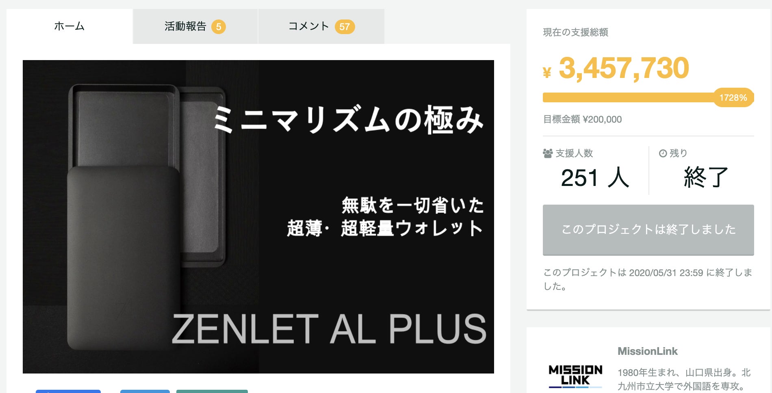Viewport: 772px width, 393px height.
Task: Click the 5 activity report badge
Action: tap(219, 27)
